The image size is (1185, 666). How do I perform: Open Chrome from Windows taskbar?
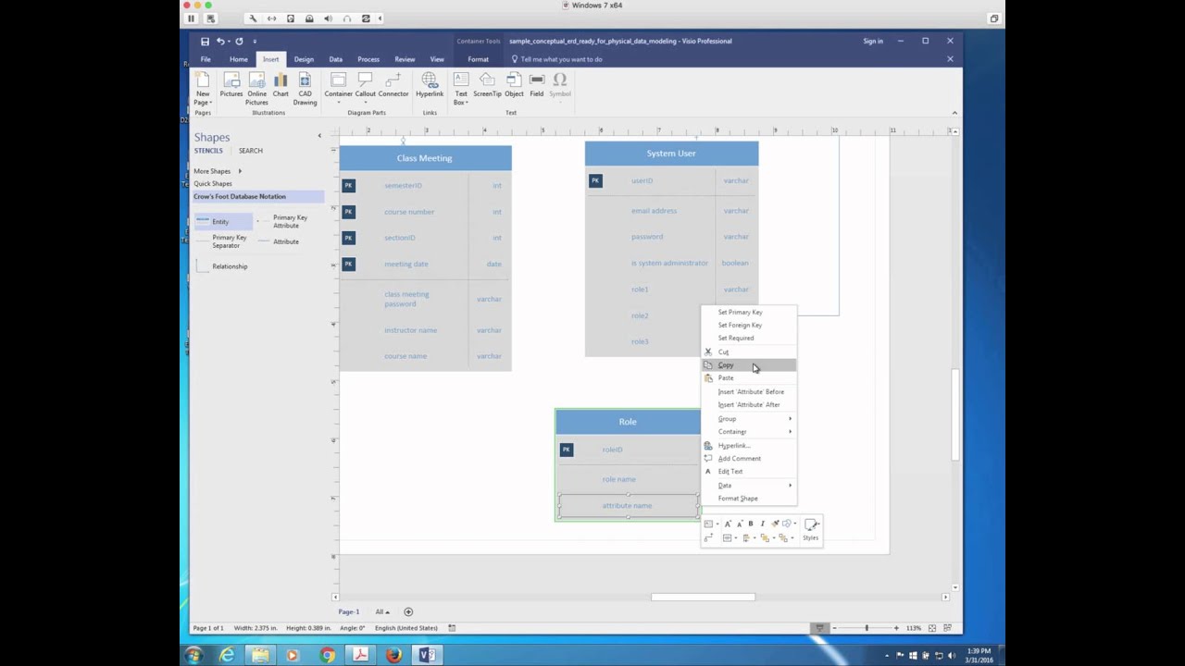(x=327, y=655)
